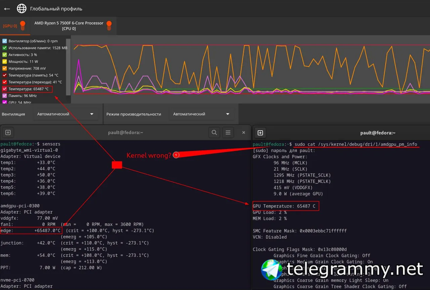The width and height of the screenshot is (430, 290).
Task: Uncheck the Температура (память) sensor
Action: (x=5, y=75)
